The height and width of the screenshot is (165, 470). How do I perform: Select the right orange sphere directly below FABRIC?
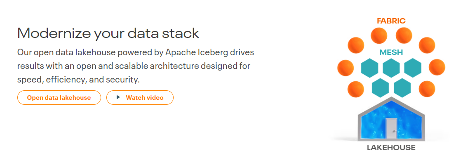(x=404, y=35)
